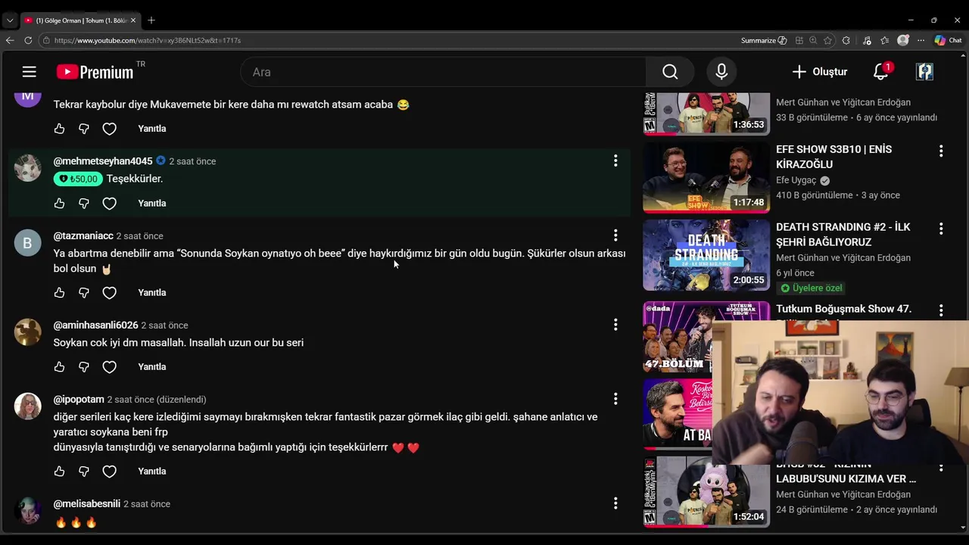The width and height of the screenshot is (969, 545).
Task: Open @mehmetseyhan4045 channel link
Action: 103,161
